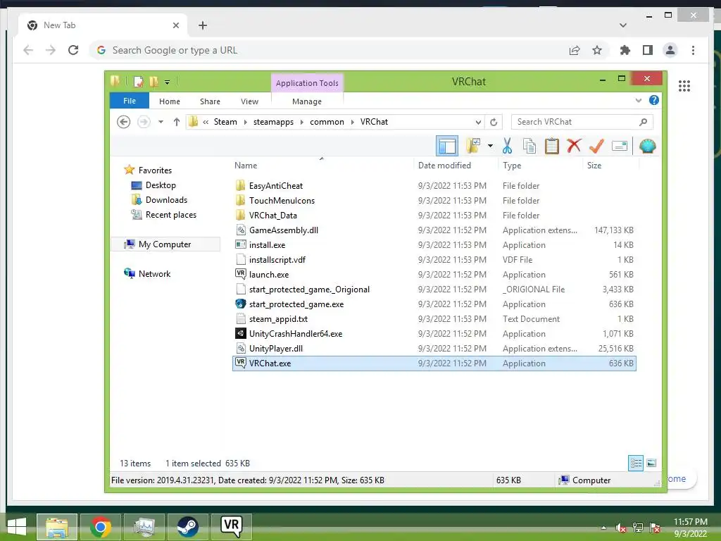Click the scissors Cut toolbar icon

(507, 147)
